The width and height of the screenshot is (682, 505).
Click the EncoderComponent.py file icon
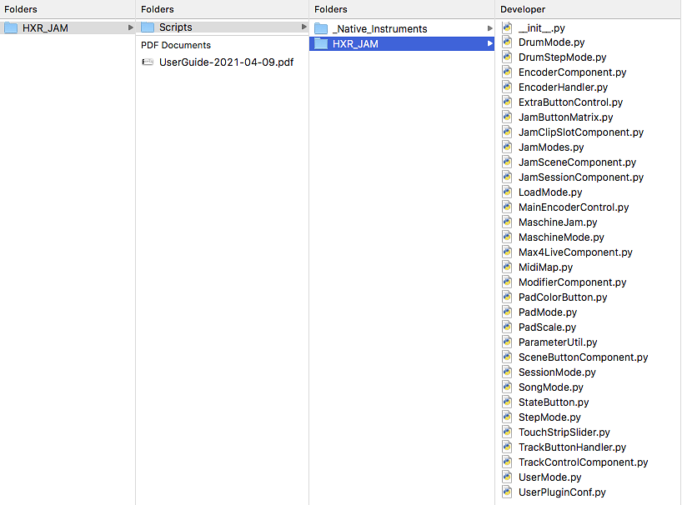(507, 72)
